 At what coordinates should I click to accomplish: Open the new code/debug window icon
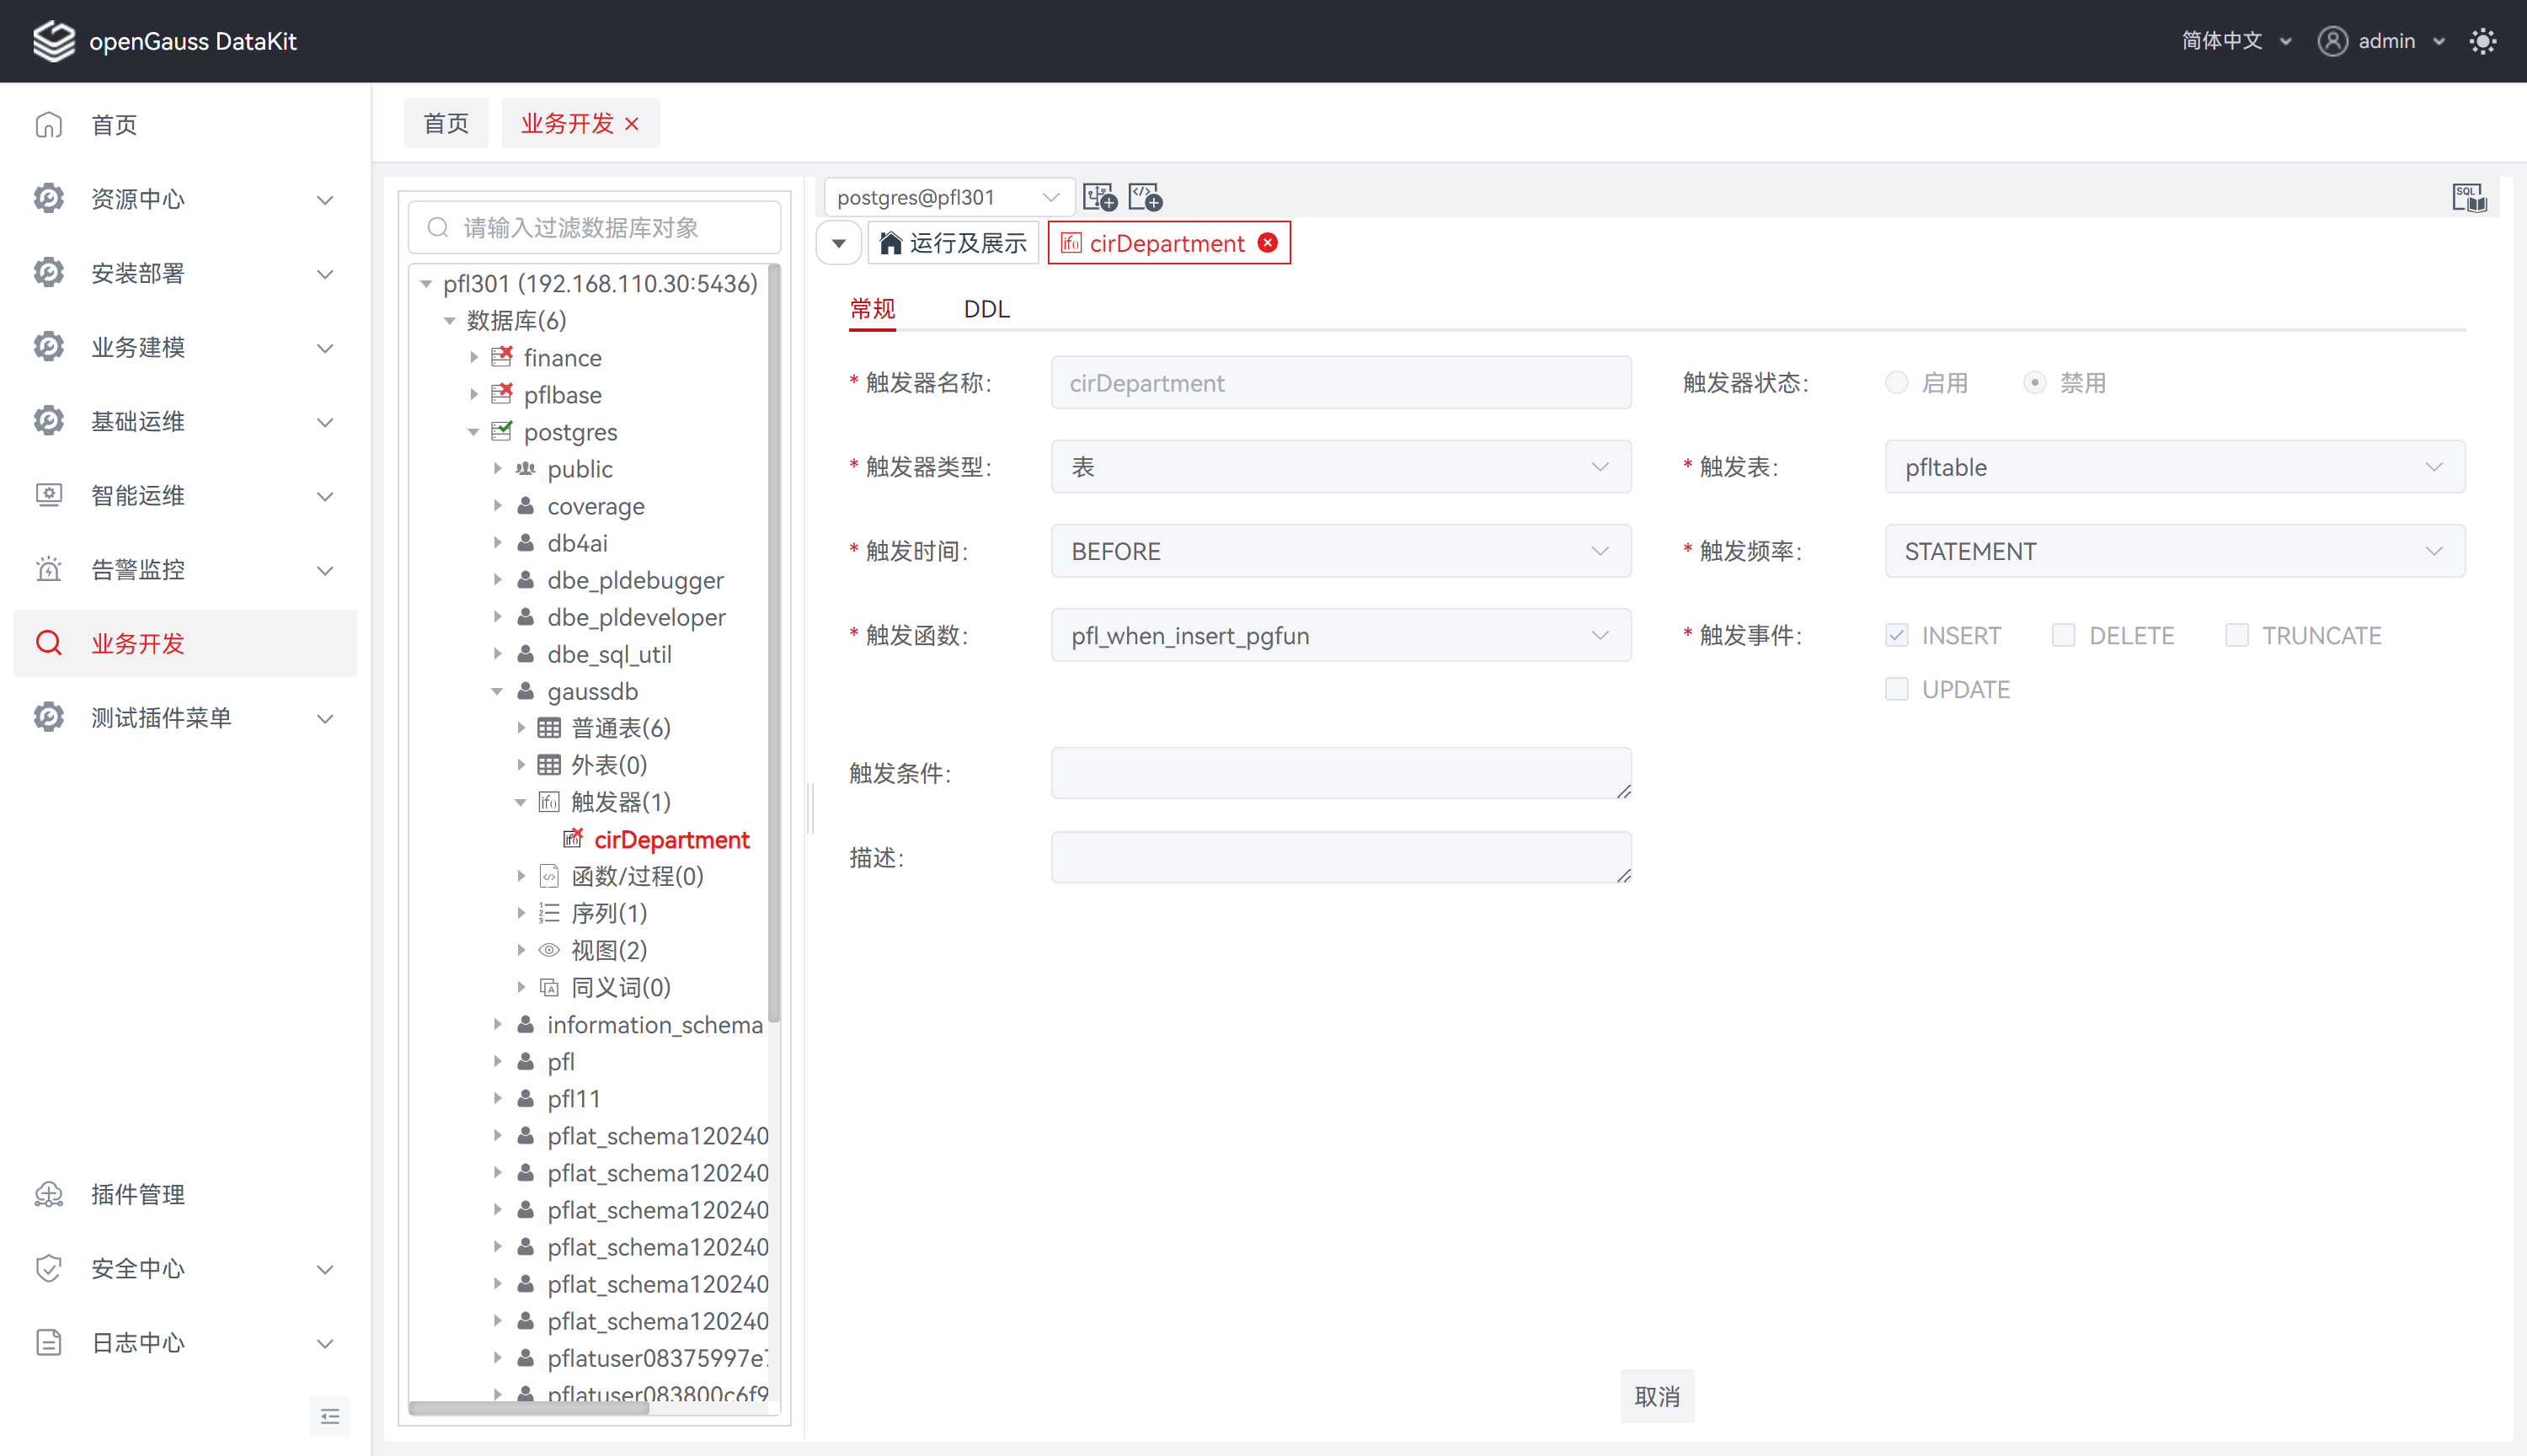point(1145,197)
